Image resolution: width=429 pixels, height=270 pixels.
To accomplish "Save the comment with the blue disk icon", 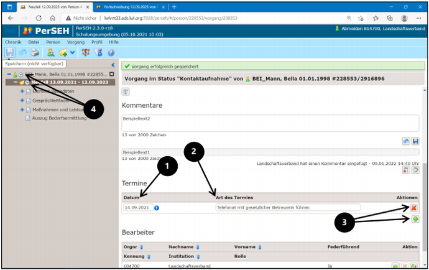I will 415,141.
